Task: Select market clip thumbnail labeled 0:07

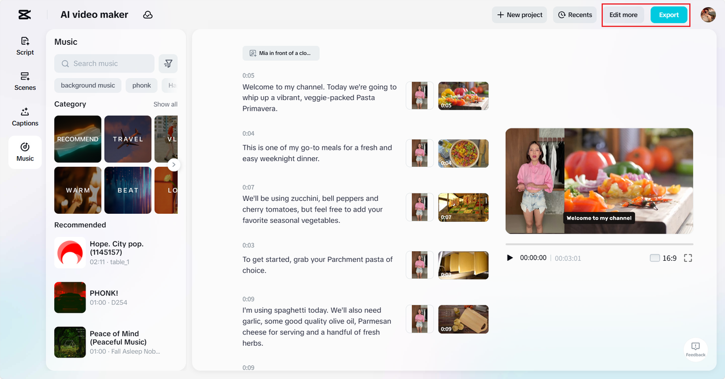Action: coord(463,207)
